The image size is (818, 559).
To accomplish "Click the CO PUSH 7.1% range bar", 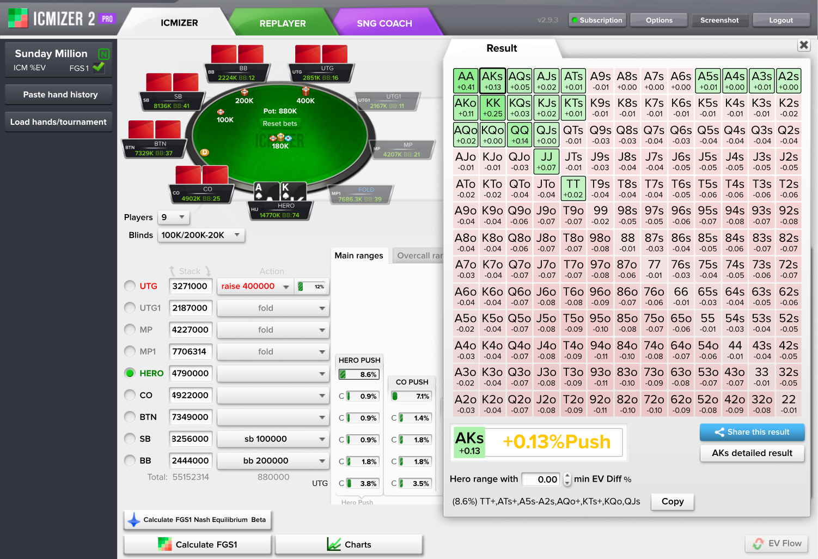I will (x=412, y=396).
